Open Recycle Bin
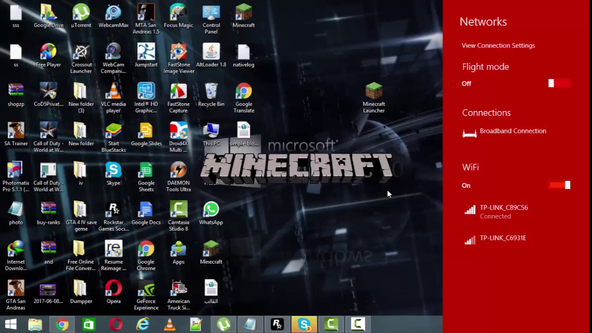The width and height of the screenshot is (592, 333). click(211, 95)
